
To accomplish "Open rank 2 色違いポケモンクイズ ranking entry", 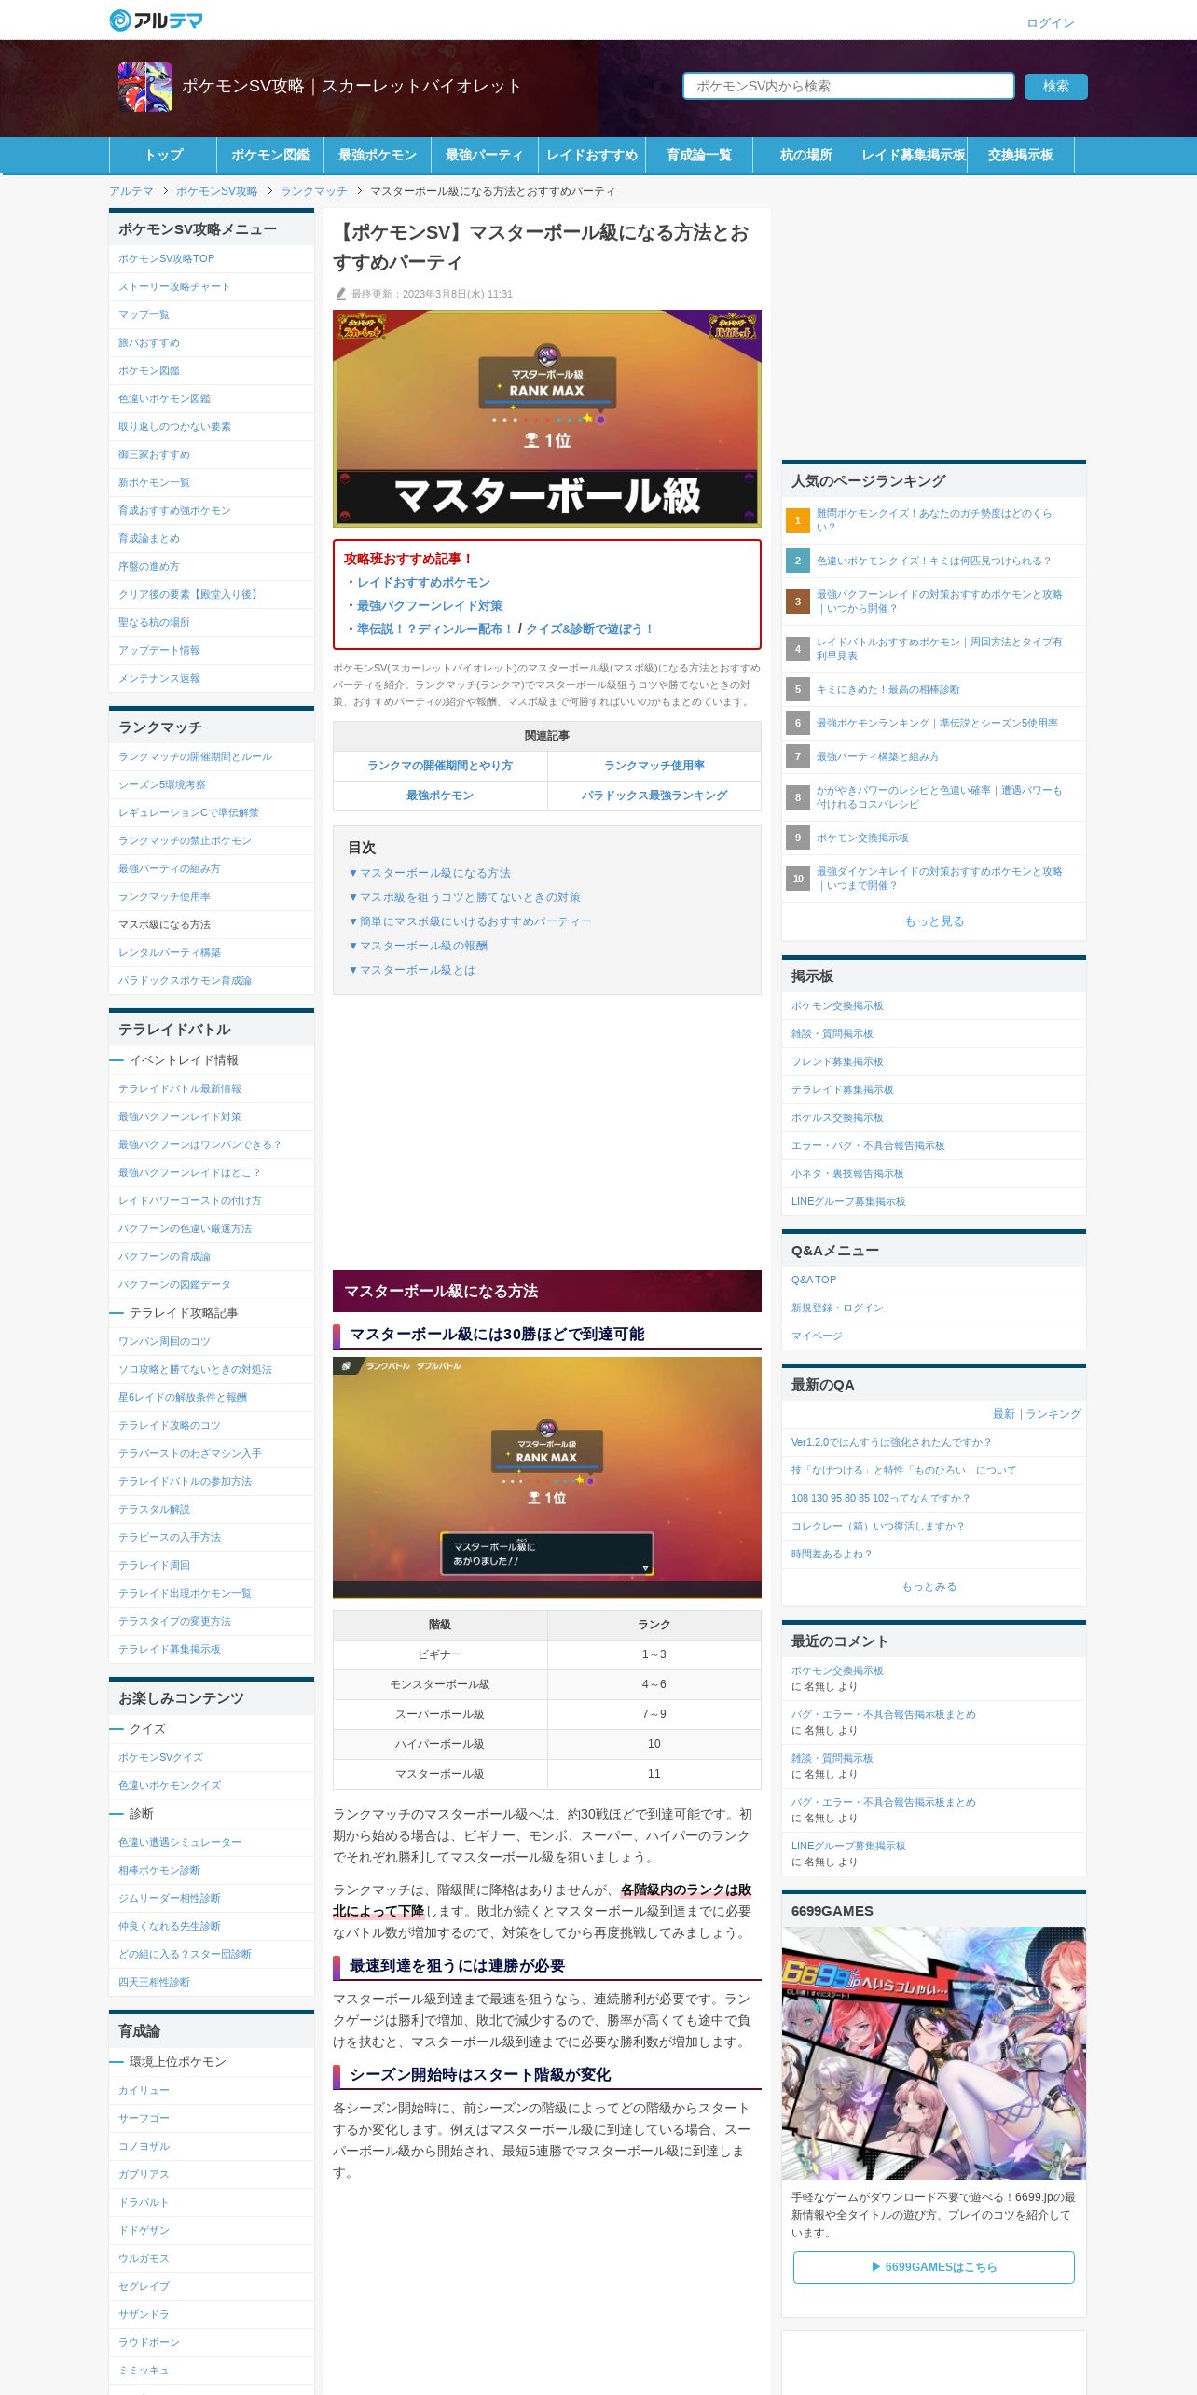I will tap(934, 561).
